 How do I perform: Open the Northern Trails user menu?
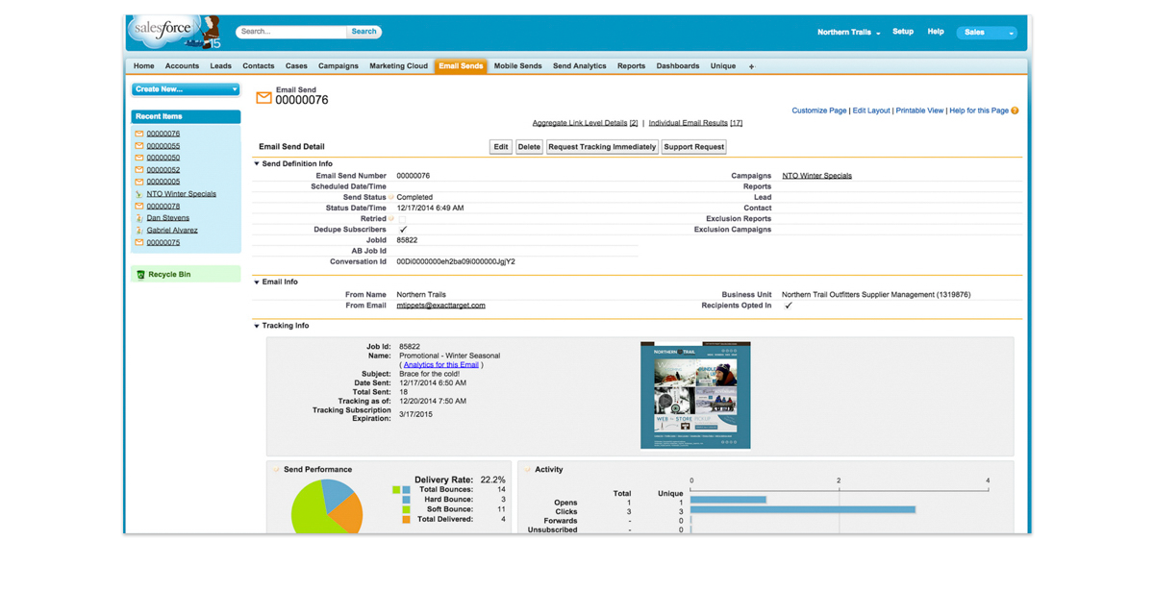[x=848, y=33]
